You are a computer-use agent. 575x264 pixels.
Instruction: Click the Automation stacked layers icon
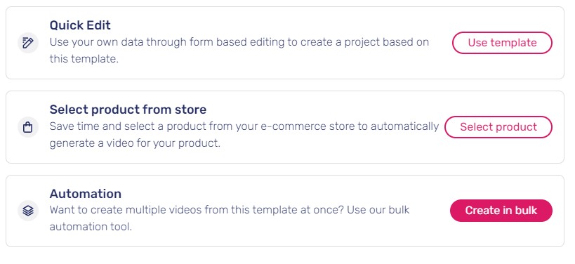[28, 211]
